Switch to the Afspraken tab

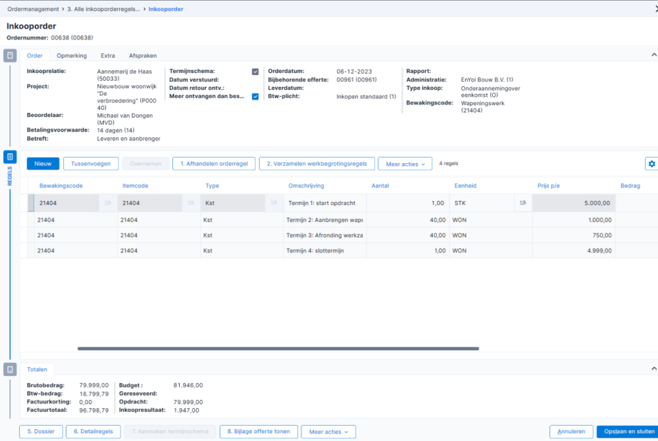pyautogui.click(x=143, y=55)
